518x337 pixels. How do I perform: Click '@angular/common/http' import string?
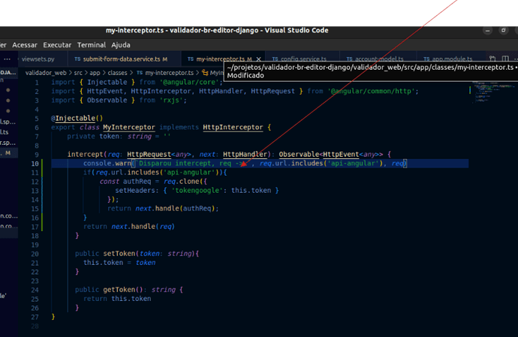371,91
